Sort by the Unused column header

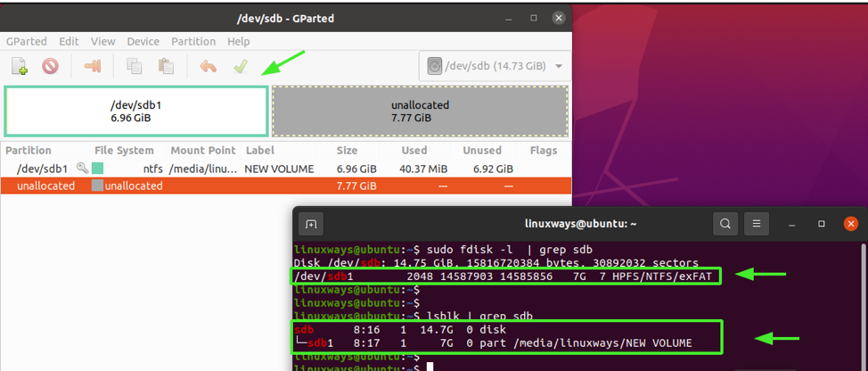(481, 151)
